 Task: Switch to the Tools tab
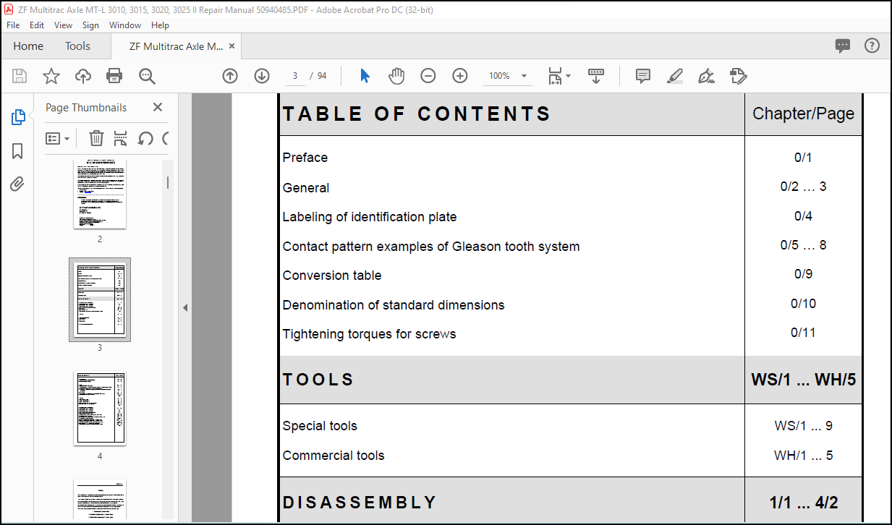point(77,46)
